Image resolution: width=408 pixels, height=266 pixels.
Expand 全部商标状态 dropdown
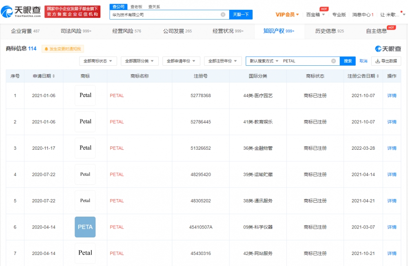point(98,61)
